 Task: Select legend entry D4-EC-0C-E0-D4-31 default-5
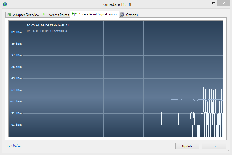coord(47,31)
